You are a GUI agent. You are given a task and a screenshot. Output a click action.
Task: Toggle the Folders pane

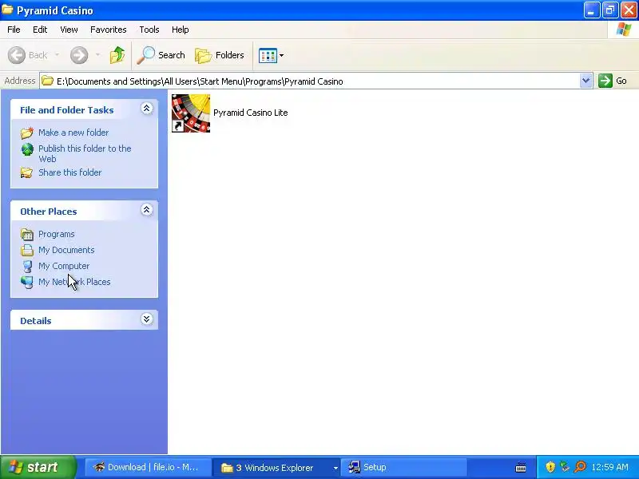click(219, 55)
